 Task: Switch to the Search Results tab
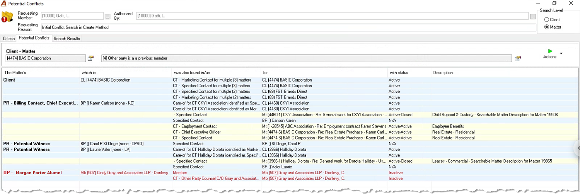pyautogui.click(x=67, y=39)
